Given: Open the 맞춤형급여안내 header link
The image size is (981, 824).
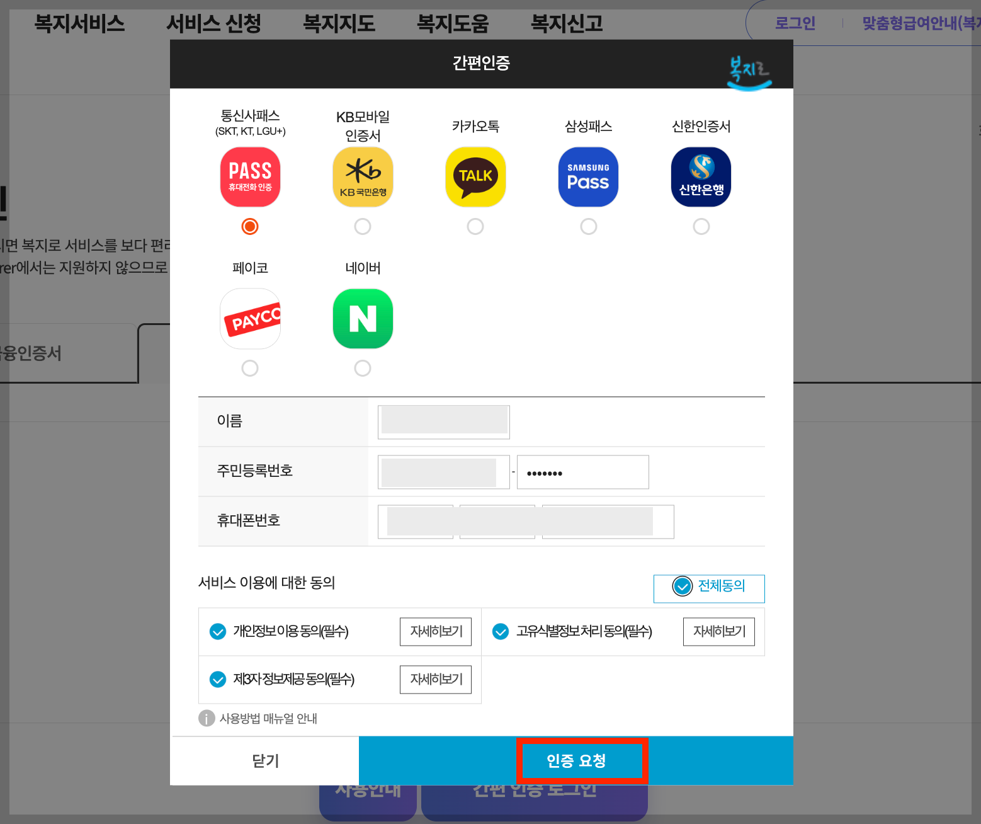Looking at the screenshot, I should click(921, 23).
